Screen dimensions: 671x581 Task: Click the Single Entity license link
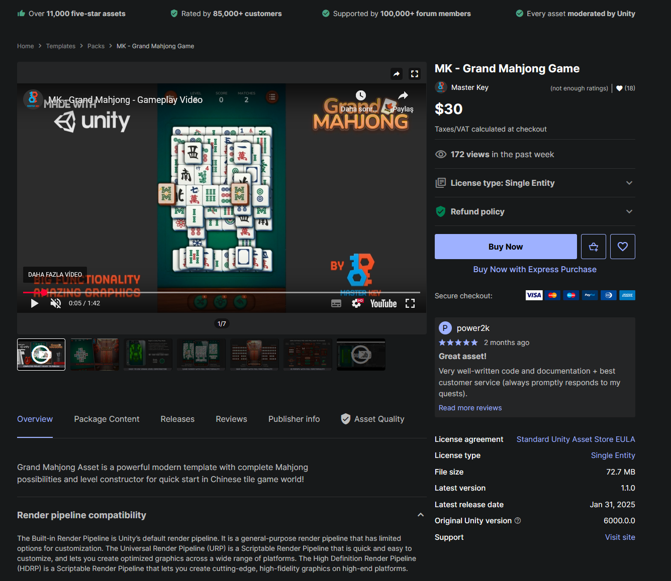point(613,455)
